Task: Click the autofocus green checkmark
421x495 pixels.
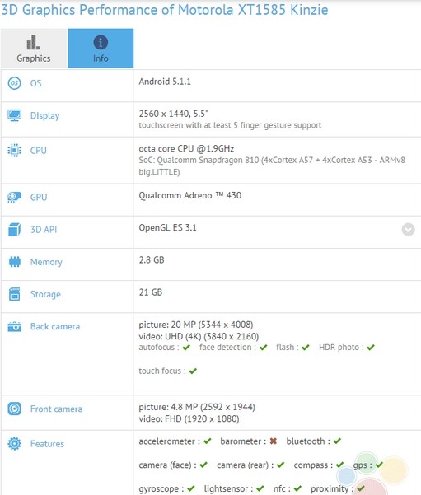Action: pos(186,348)
